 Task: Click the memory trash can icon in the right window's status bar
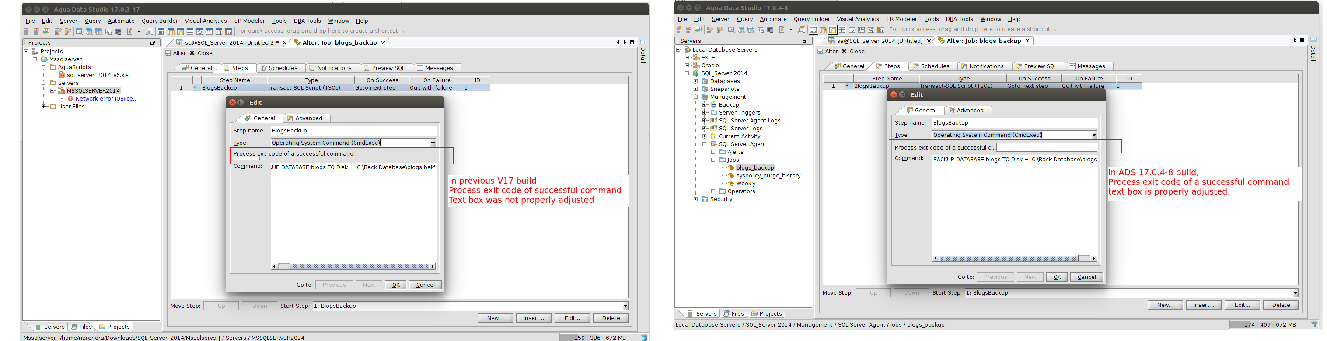click(1314, 324)
